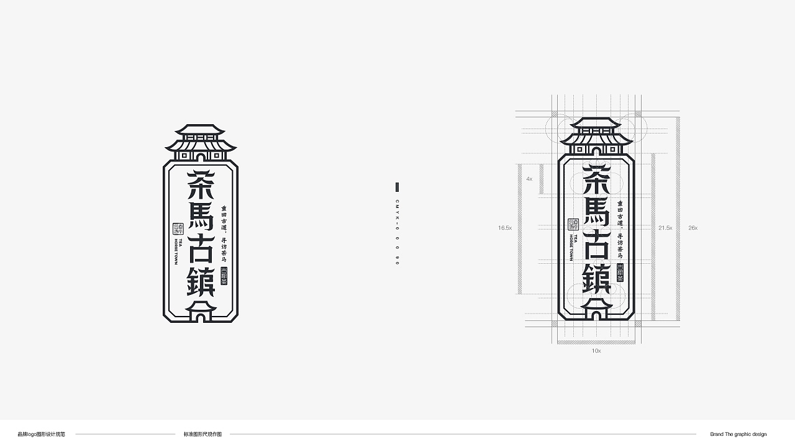Click the small dark label badge in the left logo
This screenshot has width=795, height=447.
[x=224, y=275]
